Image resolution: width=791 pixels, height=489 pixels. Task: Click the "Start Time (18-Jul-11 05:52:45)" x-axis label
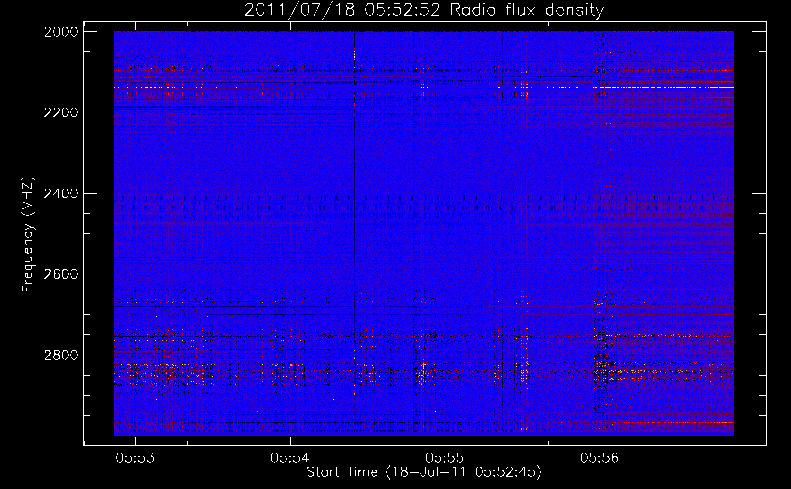[x=424, y=472]
